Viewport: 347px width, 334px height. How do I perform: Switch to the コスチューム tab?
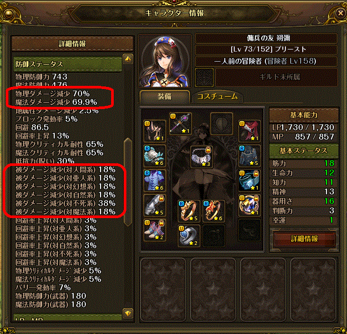(217, 97)
